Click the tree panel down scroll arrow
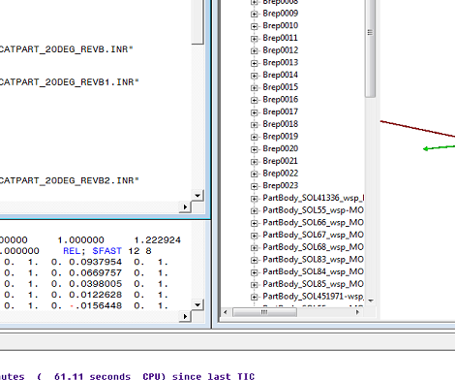 371,301
